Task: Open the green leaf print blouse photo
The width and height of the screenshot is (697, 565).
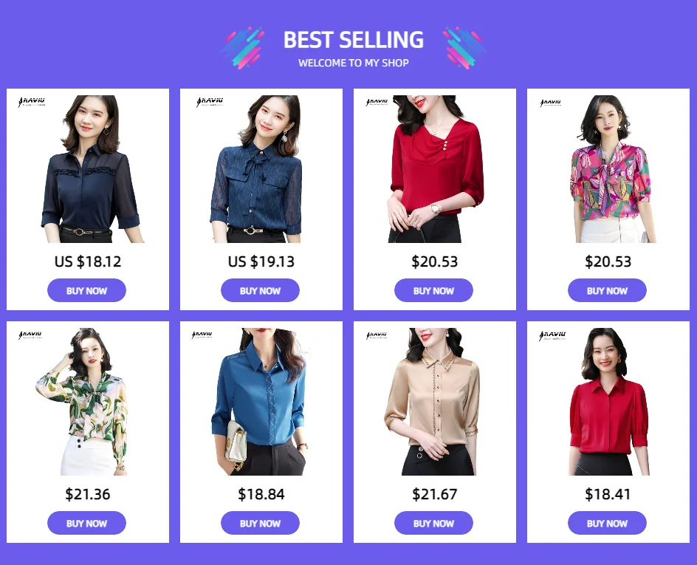Action: click(82, 402)
